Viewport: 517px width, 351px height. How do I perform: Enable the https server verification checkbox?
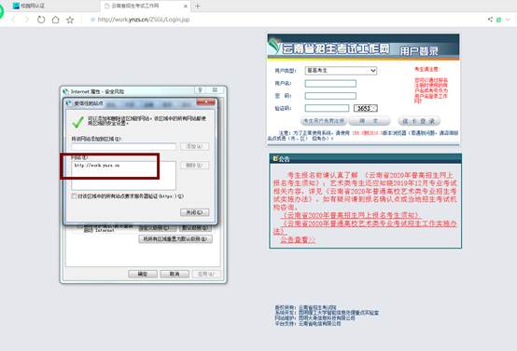[74, 196]
